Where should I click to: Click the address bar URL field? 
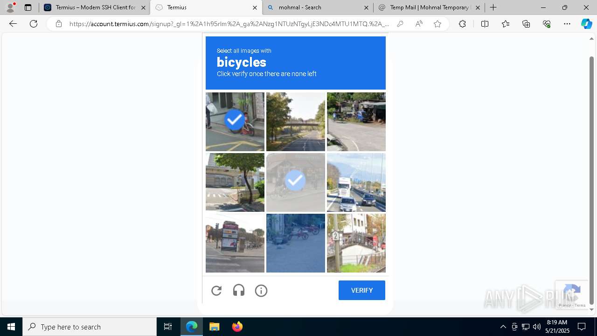point(229,24)
